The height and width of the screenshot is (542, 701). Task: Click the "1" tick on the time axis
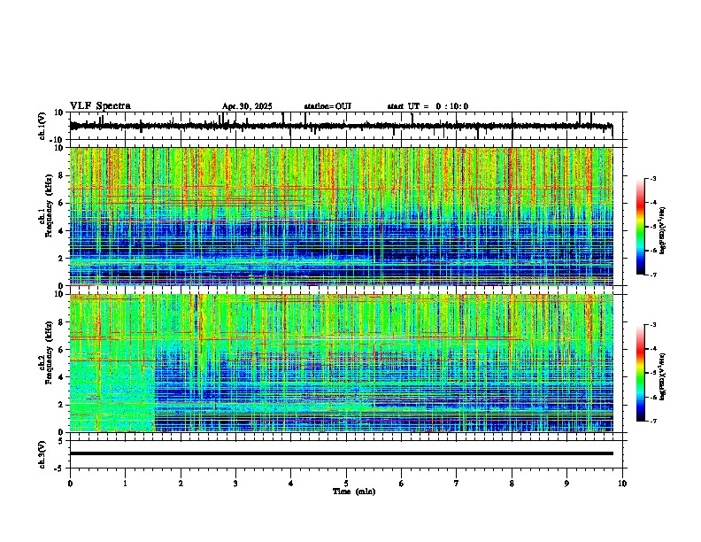click(125, 484)
